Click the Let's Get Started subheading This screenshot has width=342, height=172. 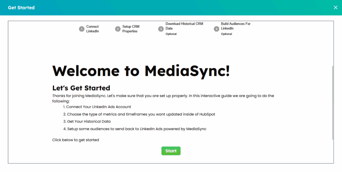tap(81, 88)
